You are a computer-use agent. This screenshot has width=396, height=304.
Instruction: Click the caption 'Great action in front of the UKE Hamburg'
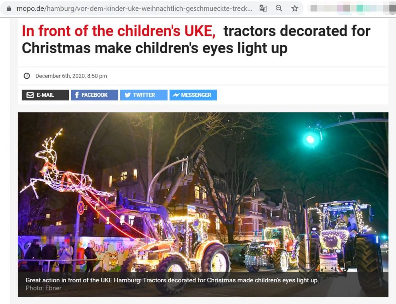(x=83, y=280)
